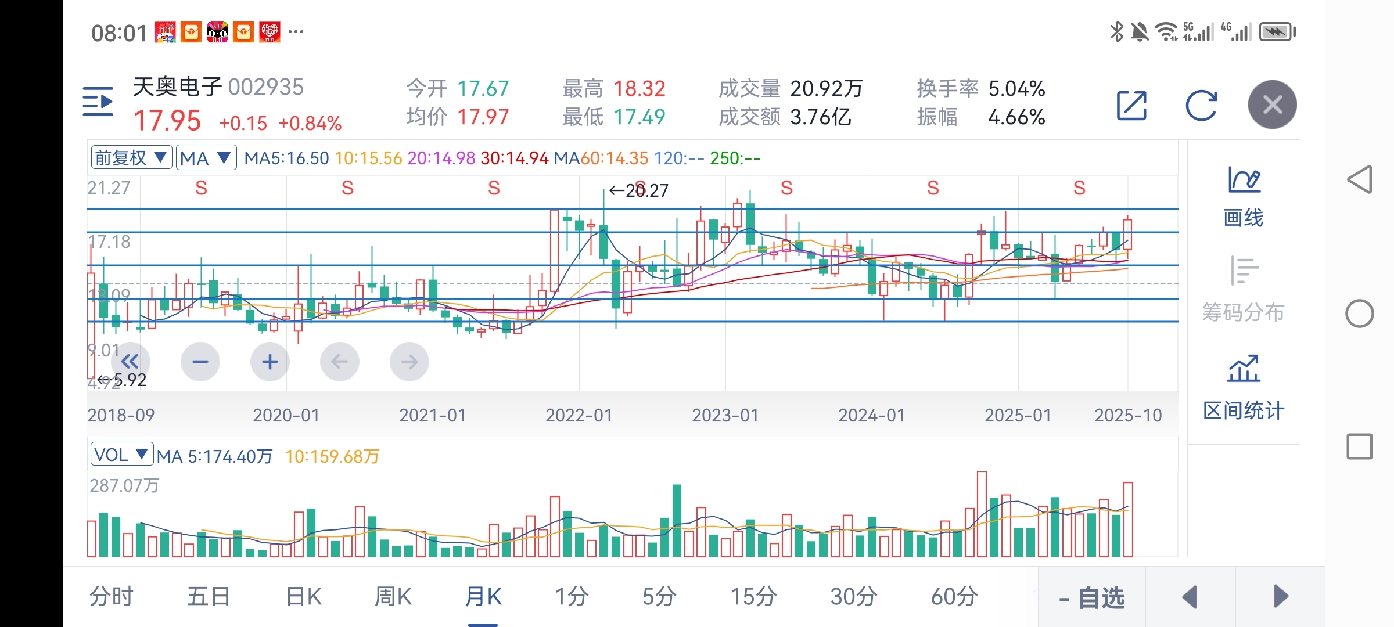The height and width of the screenshot is (627, 1394).
Task: Click the refresh quote icon
Action: [x=1201, y=106]
